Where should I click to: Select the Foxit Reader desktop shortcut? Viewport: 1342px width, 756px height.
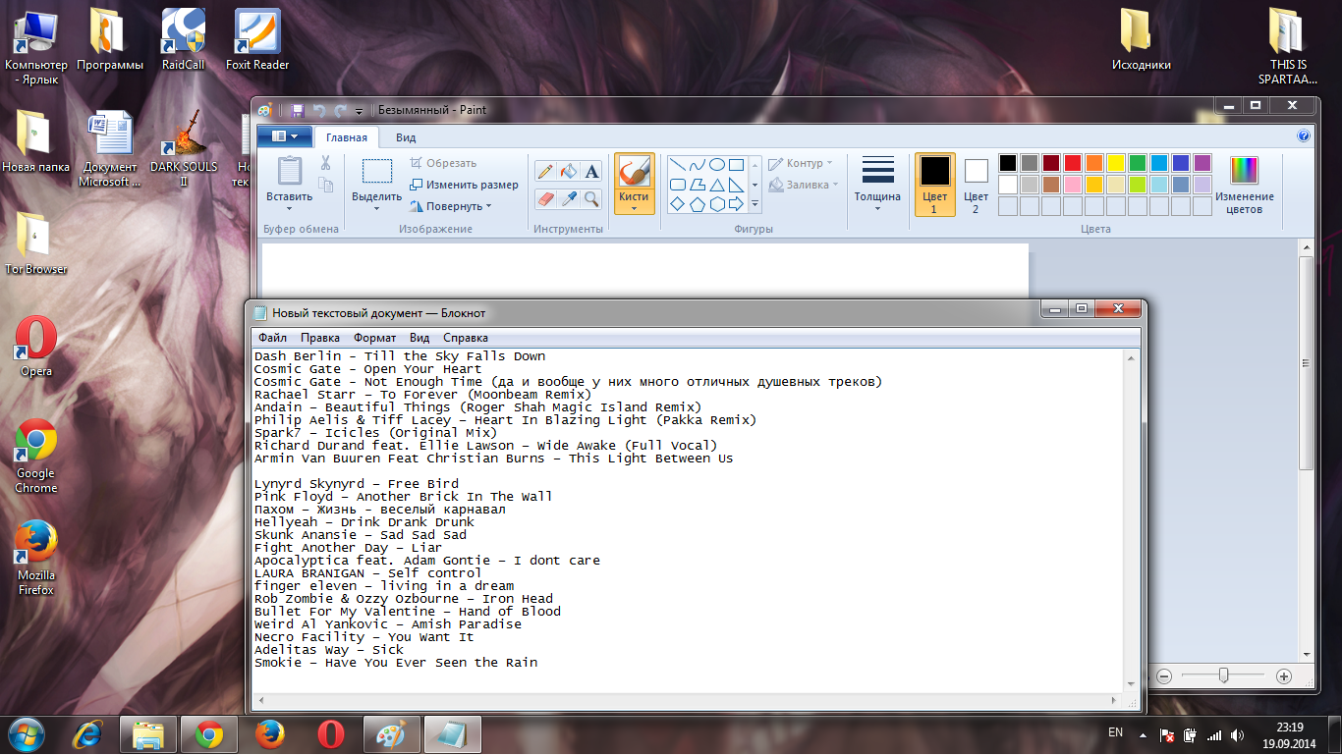(x=257, y=39)
